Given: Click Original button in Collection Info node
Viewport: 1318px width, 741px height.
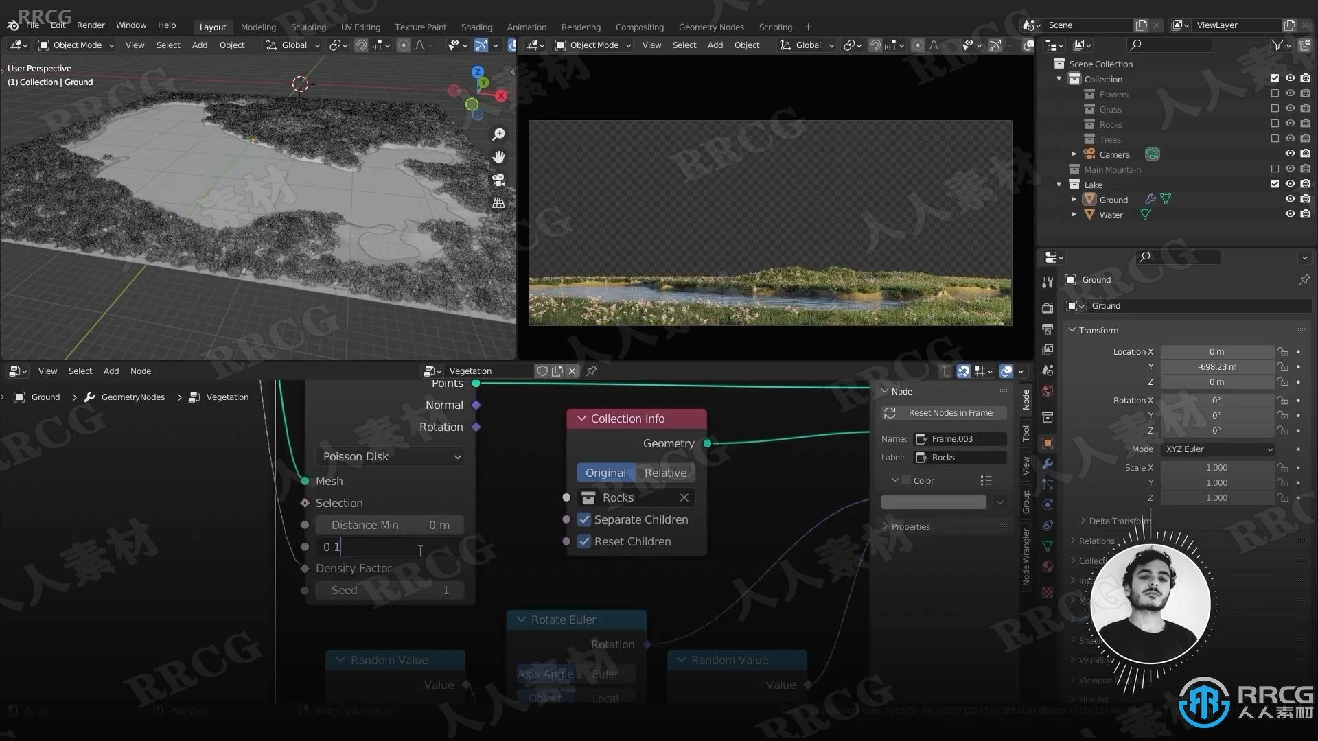Looking at the screenshot, I should tap(605, 471).
